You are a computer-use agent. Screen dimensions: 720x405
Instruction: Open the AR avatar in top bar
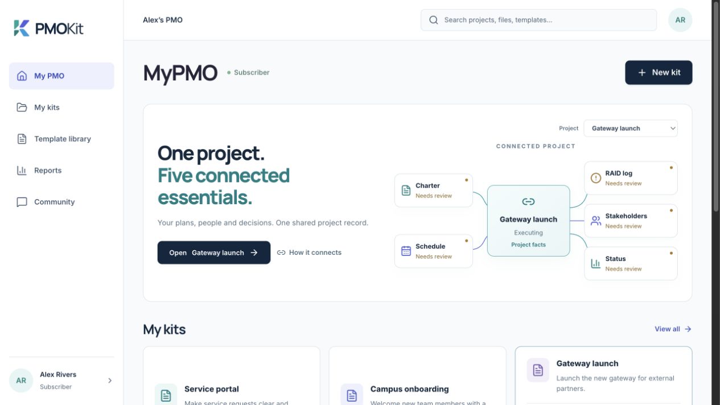[x=680, y=20]
